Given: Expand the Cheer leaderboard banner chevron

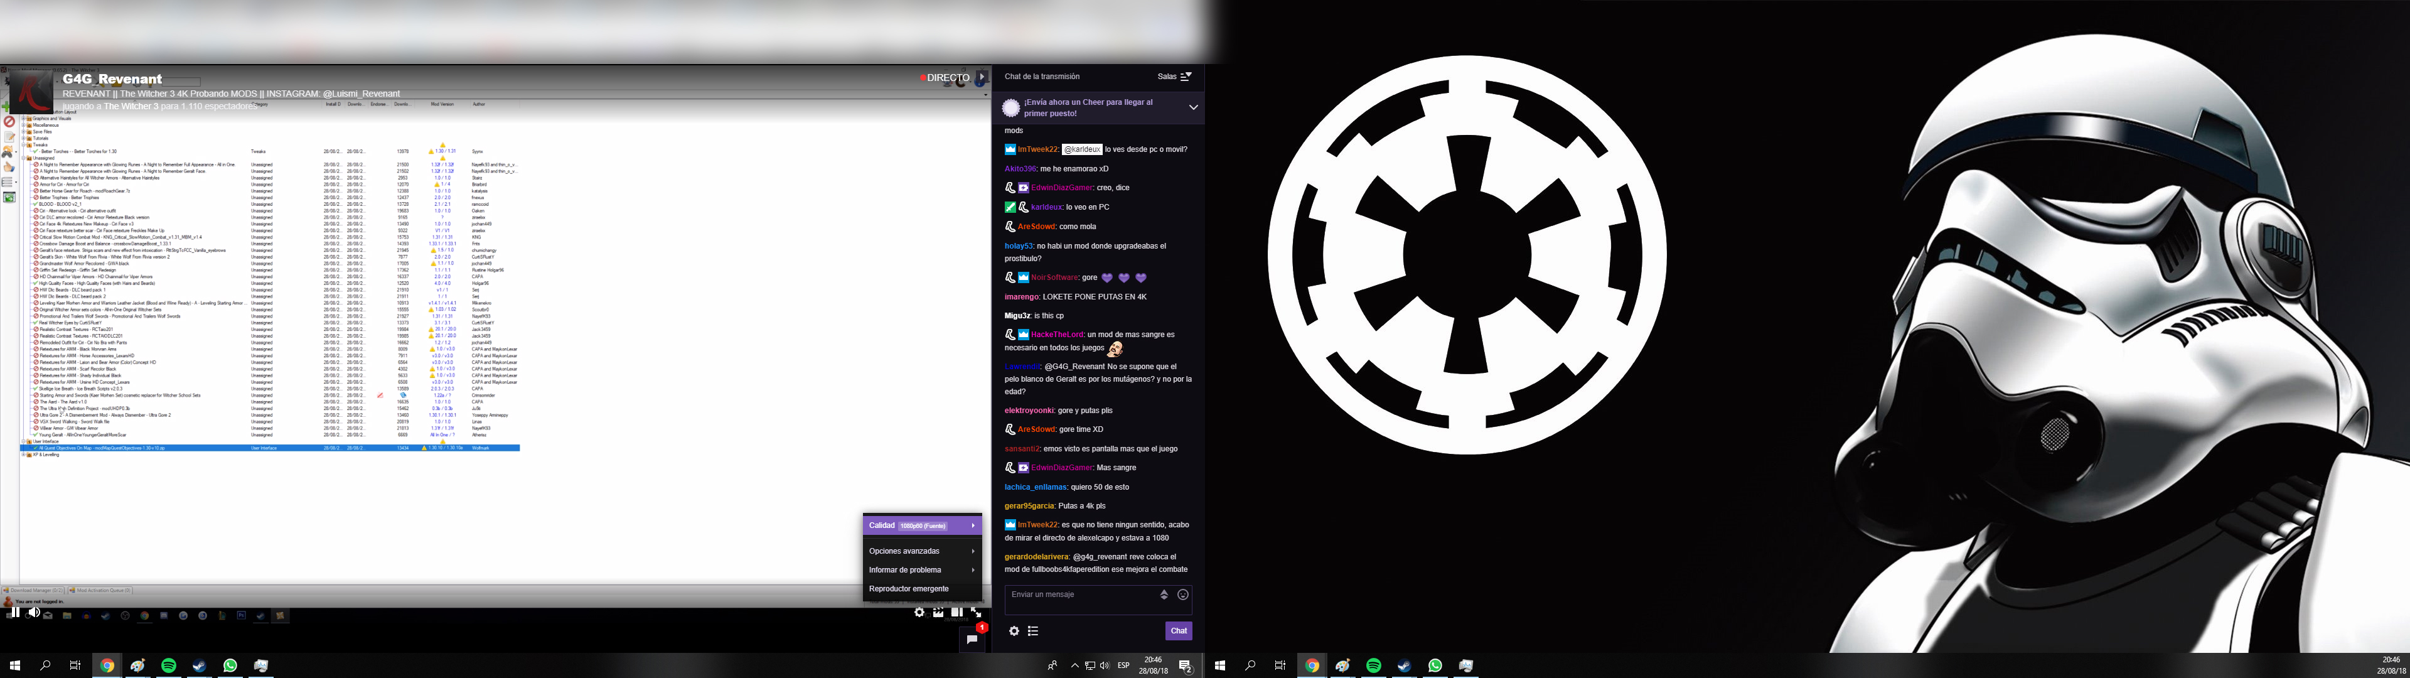Looking at the screenshot, I should [1194, 108].
